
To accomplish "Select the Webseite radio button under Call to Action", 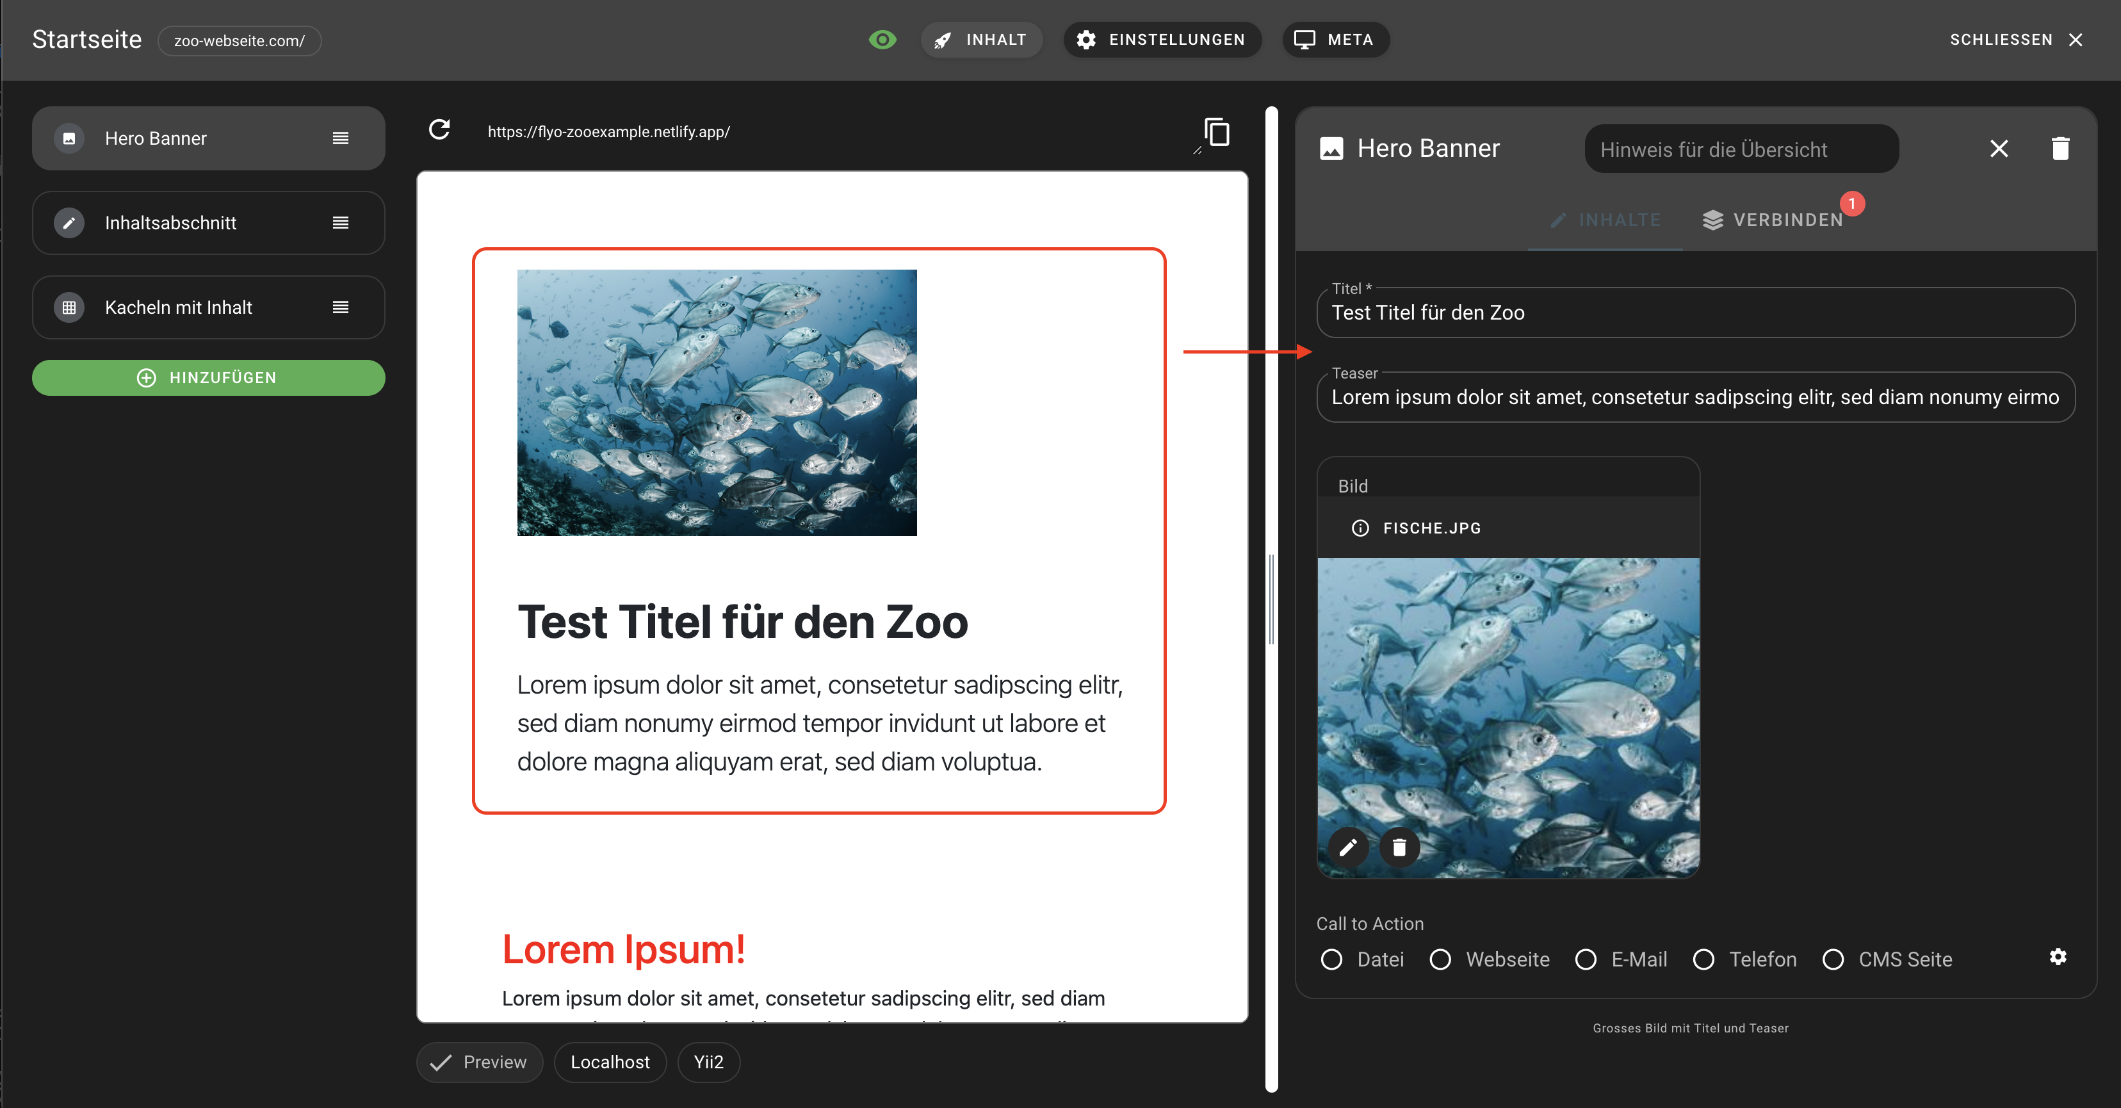I will click(1442, 959).
